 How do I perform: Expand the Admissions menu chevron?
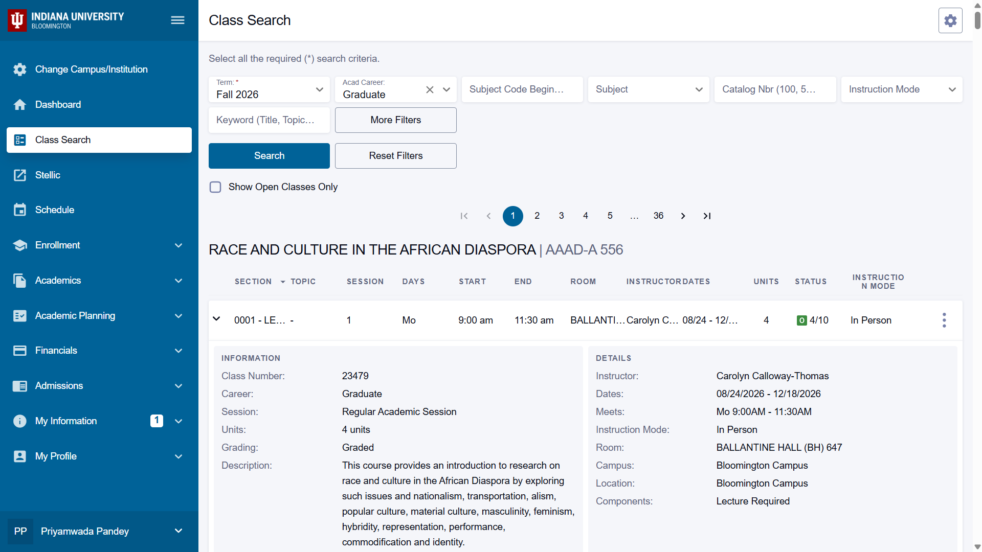coord(178,386)
